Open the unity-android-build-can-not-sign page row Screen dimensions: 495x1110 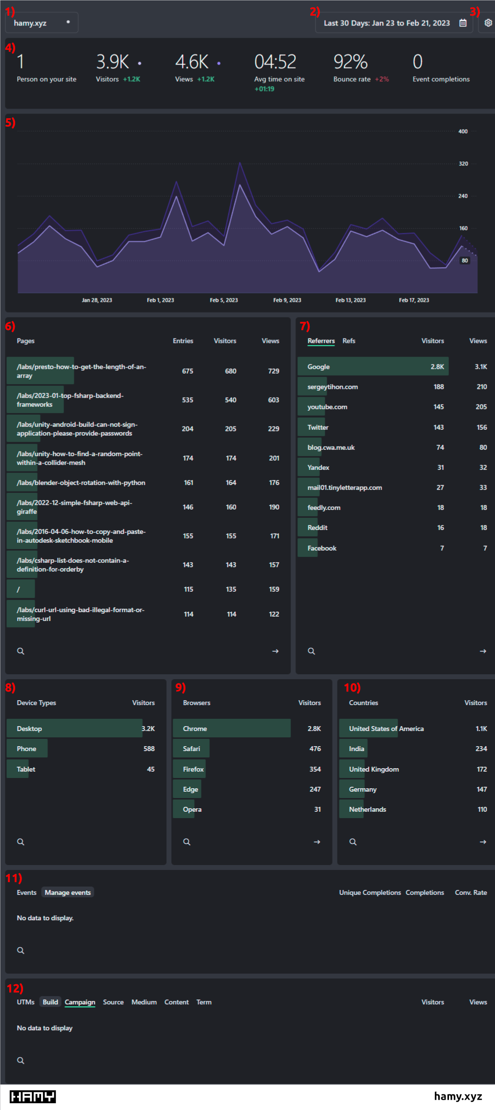(x=148, y=429)
